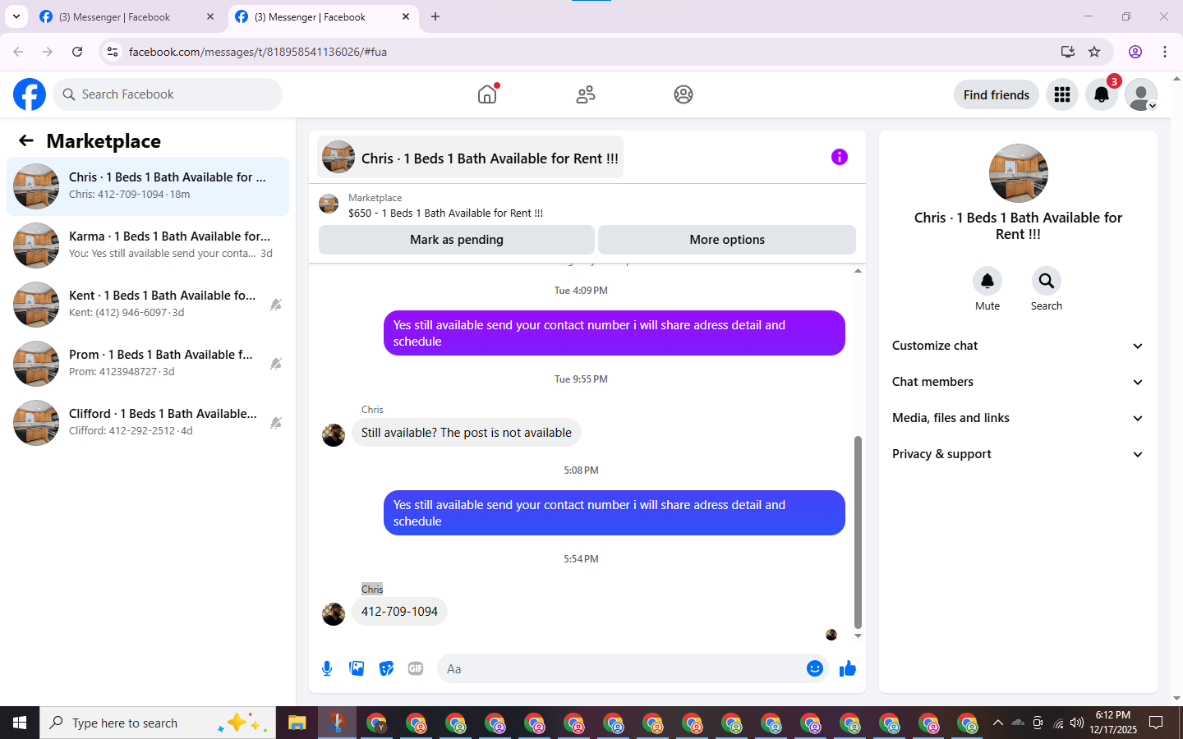Mute this conversation with bell icon

tap(987, 281)
